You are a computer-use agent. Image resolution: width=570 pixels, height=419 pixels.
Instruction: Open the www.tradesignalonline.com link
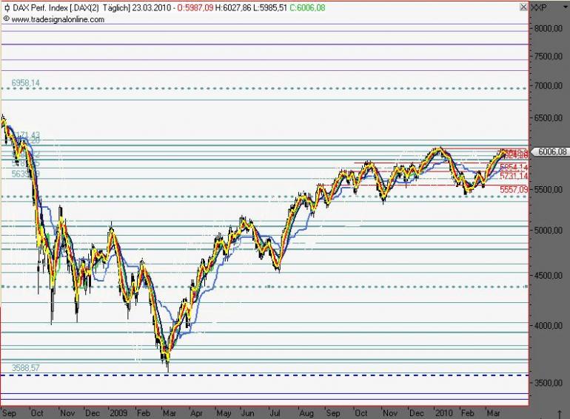pyautogui.click(x=58, y=20)
